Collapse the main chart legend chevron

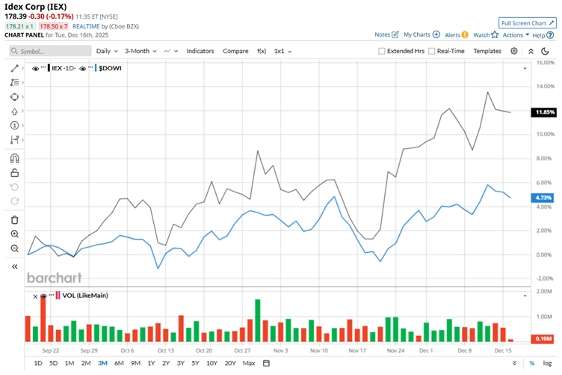click(x=525, y=68)
